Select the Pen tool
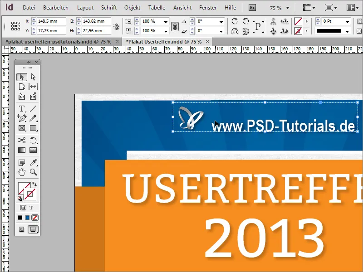The image size is (363, 272). tap(22, 118)
